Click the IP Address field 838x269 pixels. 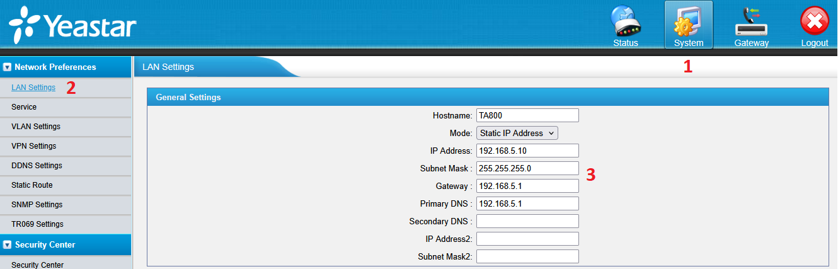click(527, 151)
